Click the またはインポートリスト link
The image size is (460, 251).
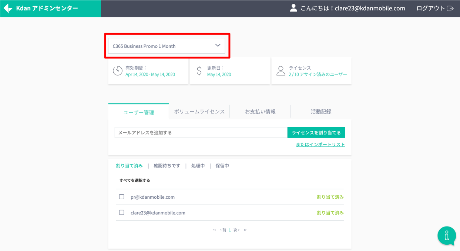point(320,145)
